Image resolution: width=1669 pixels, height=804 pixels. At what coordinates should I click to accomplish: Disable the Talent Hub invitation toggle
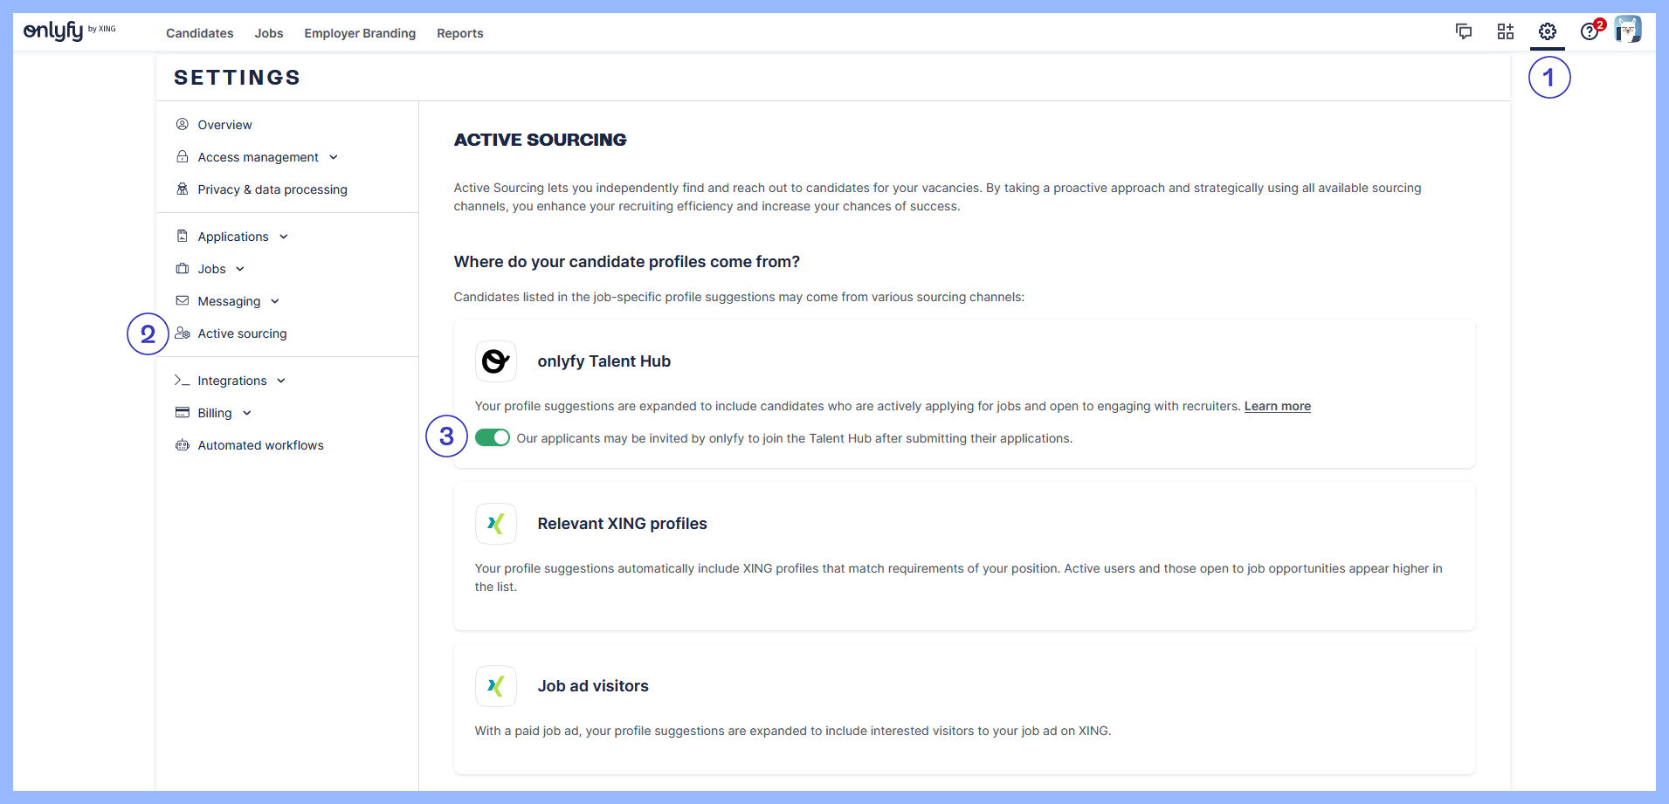pos(493,437)
